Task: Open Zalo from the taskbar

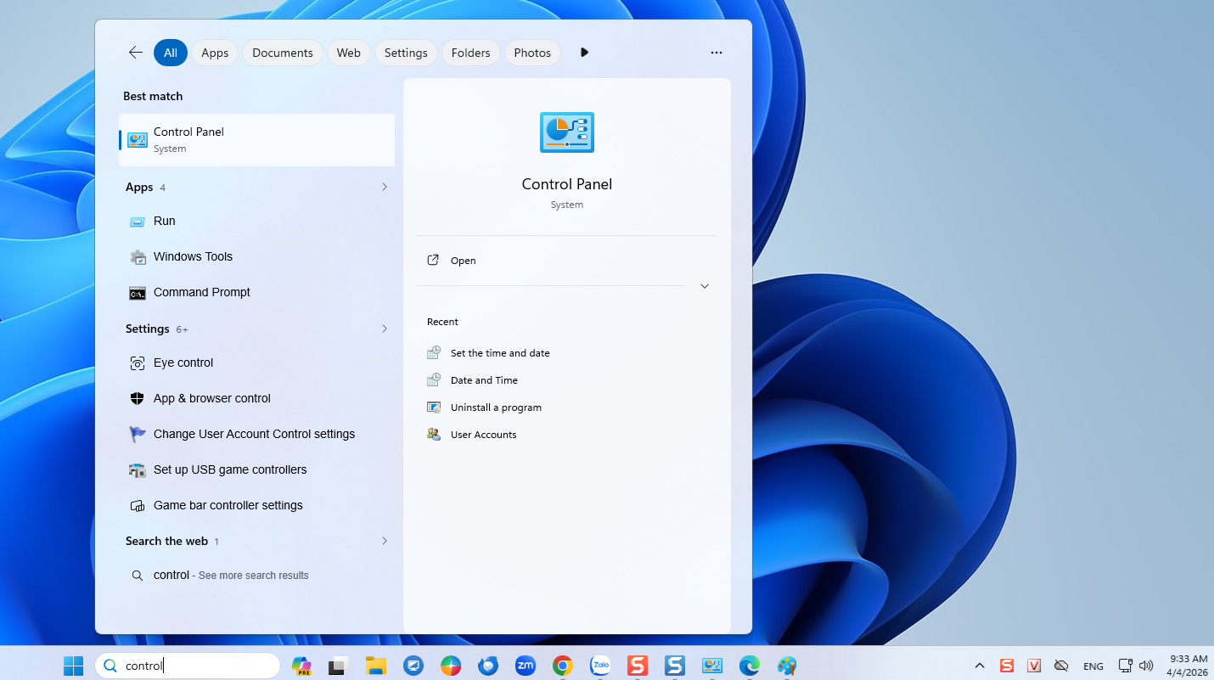Action: (x=600, y=666)
